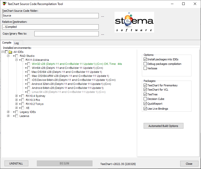Collapse the RAD Studio tree node
201x169 pixels.
[x=8, y=56]
